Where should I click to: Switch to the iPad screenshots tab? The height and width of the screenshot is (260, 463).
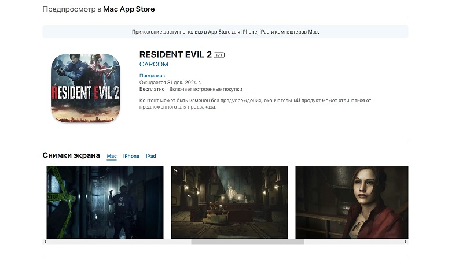point(150,156)
